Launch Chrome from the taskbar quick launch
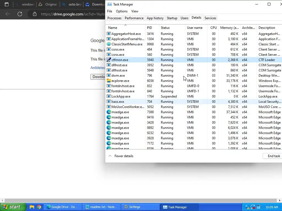 click(39, 207)
